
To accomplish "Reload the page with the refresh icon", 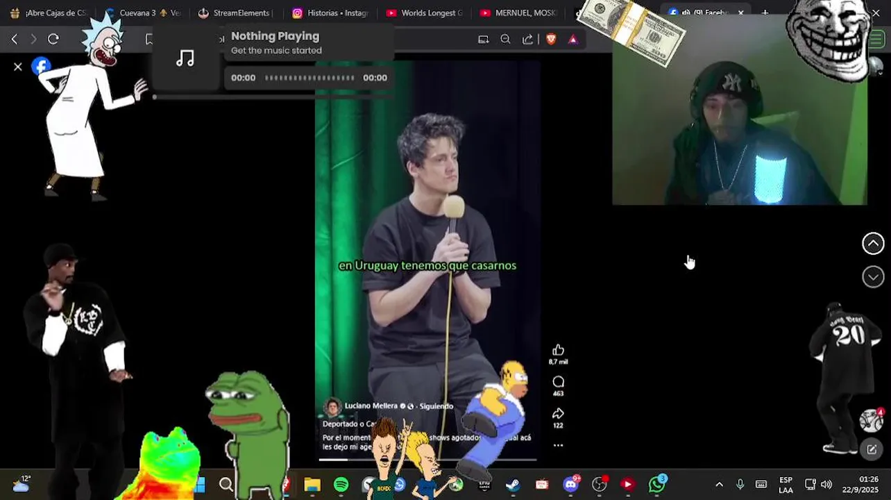I will pos(53,40).
